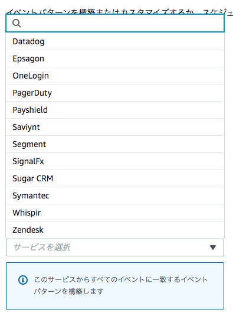This screenshot has height=316, width=233.
Task: Click the magnifier search icon
Action: [17, 23]
